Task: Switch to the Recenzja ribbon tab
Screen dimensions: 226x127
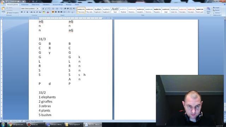Action: pyautogui.click(x=69, y=5)
